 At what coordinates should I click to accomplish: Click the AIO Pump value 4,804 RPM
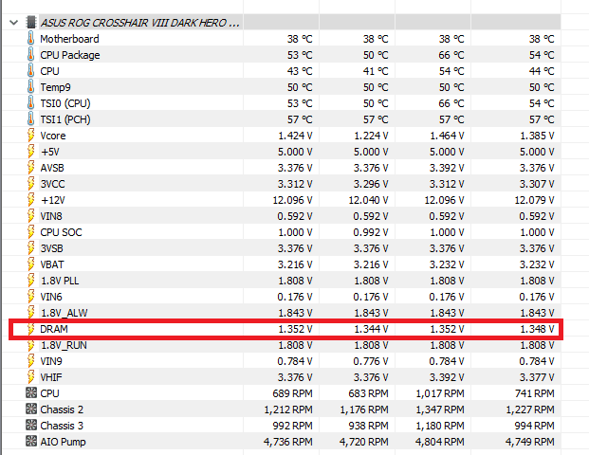[x=439, y=442]
